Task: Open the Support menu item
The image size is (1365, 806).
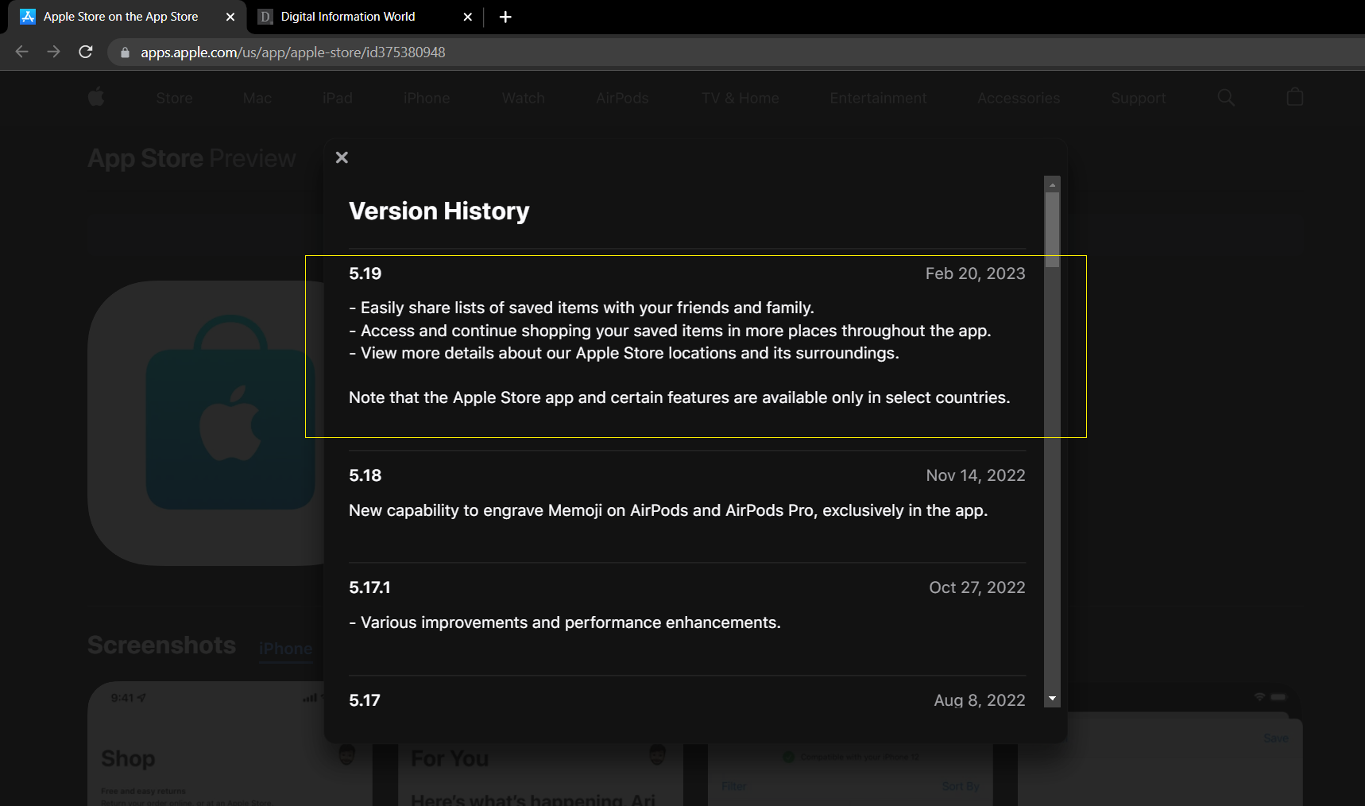Action: (x=1139, y=98)
